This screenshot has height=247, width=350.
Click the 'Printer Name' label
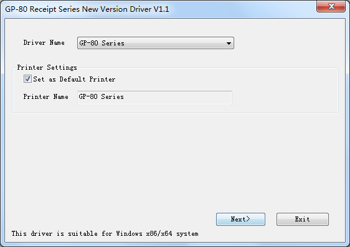(45, 96)
